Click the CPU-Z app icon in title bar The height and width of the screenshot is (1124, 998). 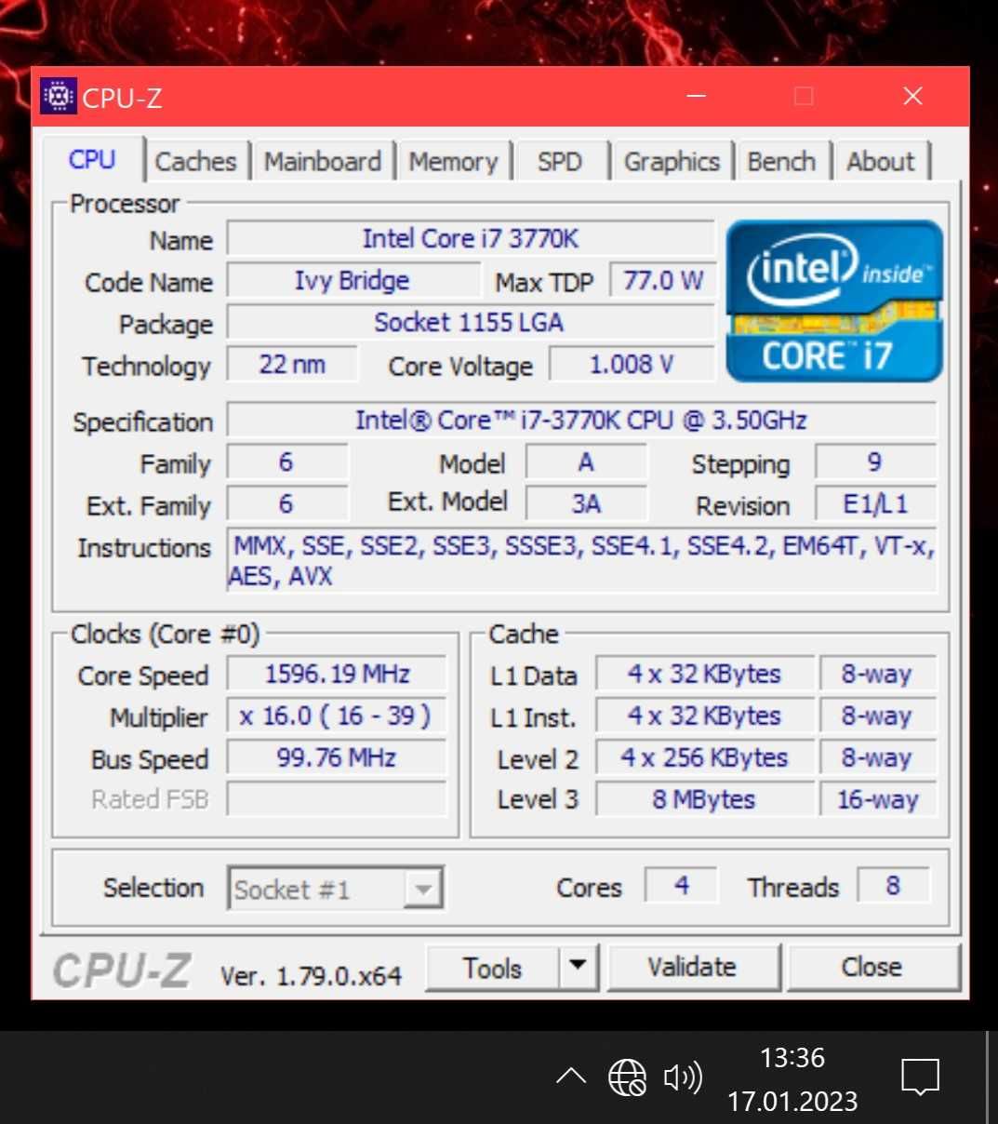(x=59, y=96)
